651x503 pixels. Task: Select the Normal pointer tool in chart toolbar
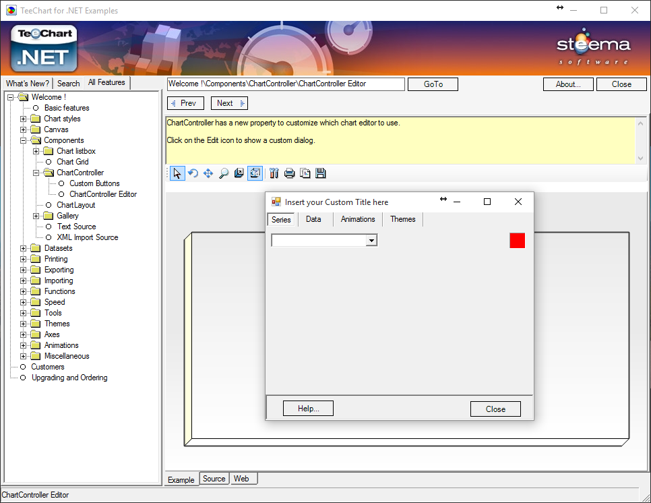pyautogui.click(x=177, y=173)
